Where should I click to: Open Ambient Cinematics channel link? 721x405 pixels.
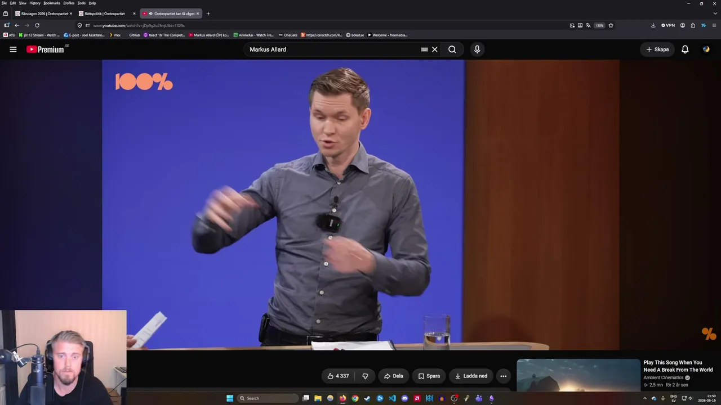point(664,378)
